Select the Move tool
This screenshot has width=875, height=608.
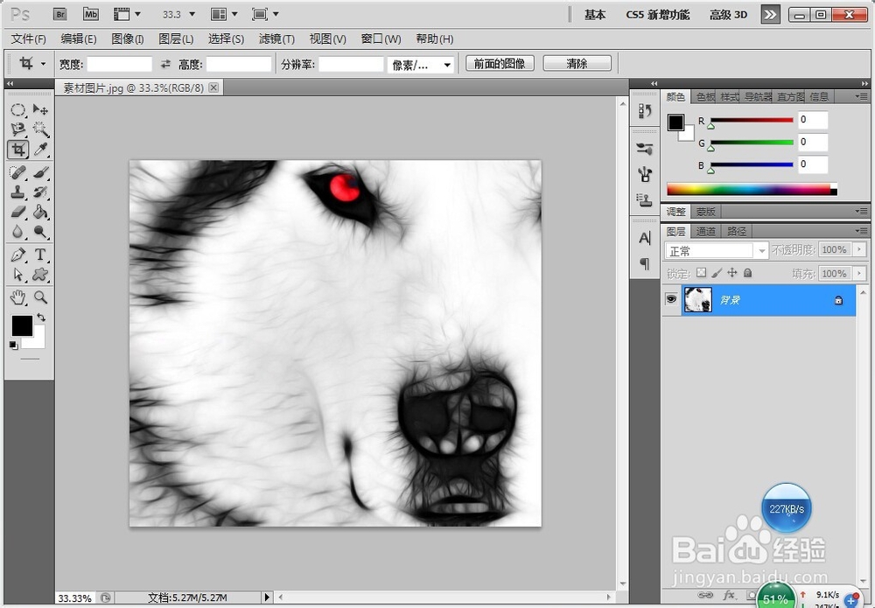pyautogui.click(x=40, y=110)
